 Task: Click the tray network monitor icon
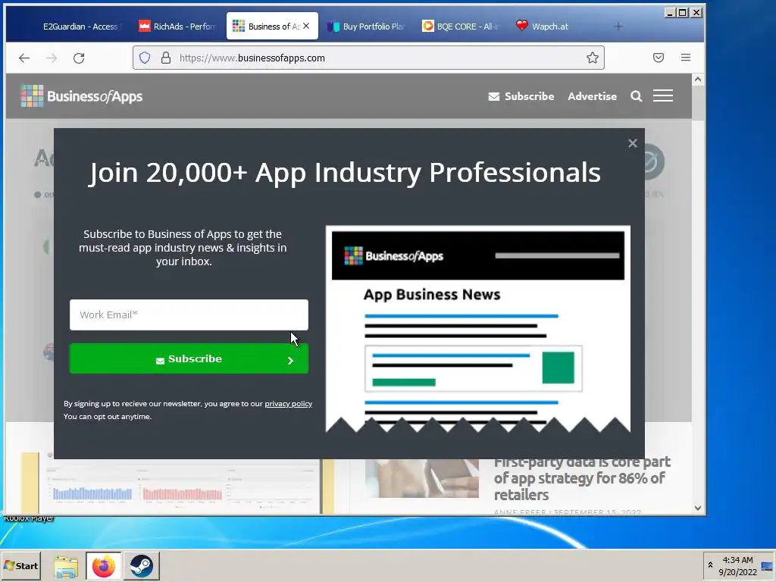[767, 566]
